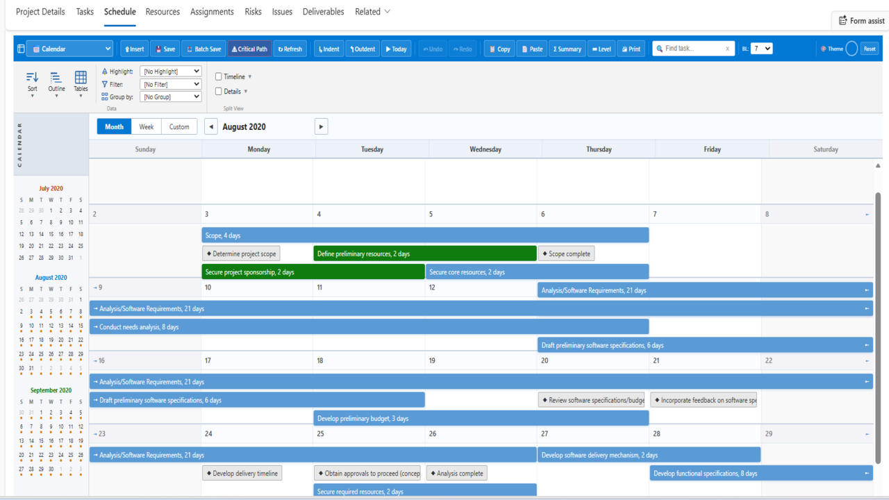
Task: Open the Risks tab
Action: coord(254,12)
